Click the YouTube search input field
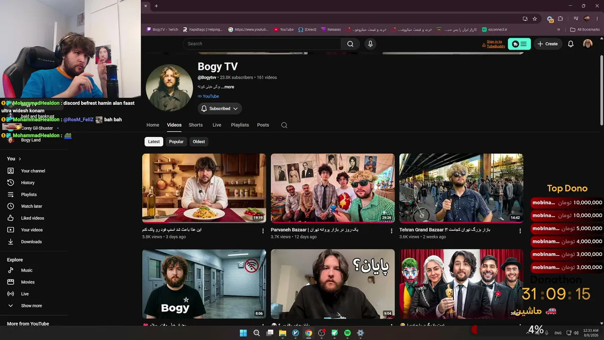 [x=262, y=44]
